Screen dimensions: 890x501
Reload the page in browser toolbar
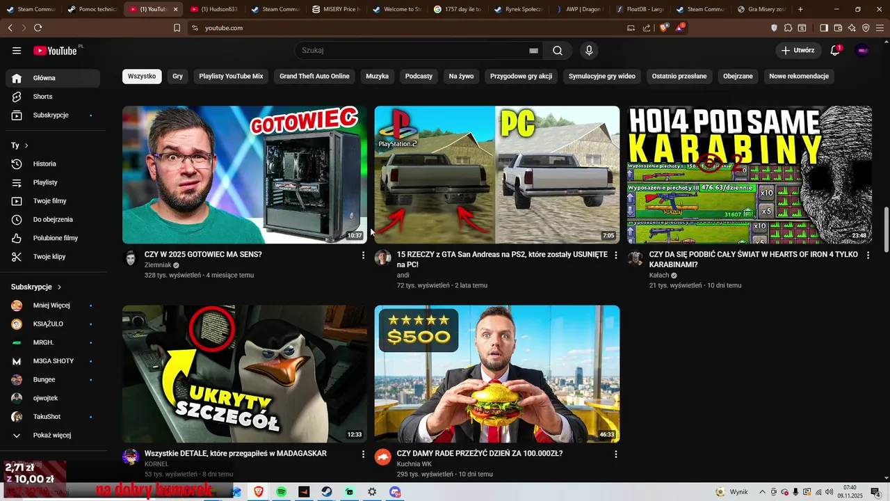point(38,28)
